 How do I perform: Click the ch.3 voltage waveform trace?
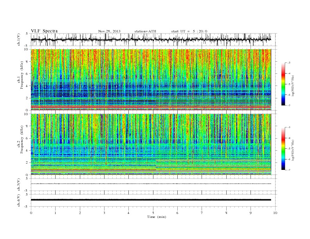(151, 184)
